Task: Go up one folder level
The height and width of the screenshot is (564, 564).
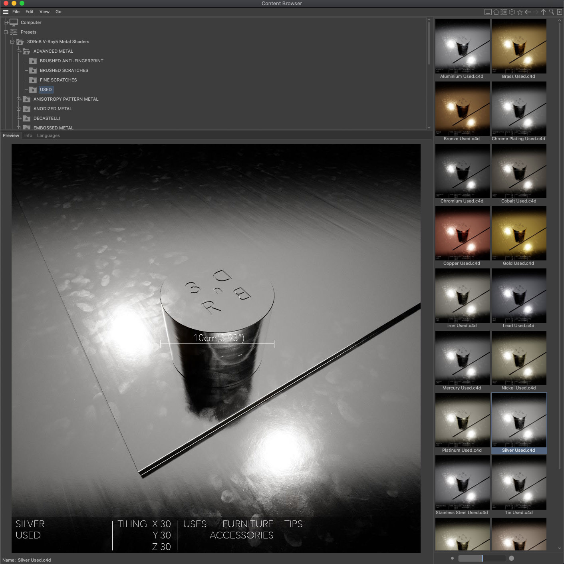Action: (544, 12)
